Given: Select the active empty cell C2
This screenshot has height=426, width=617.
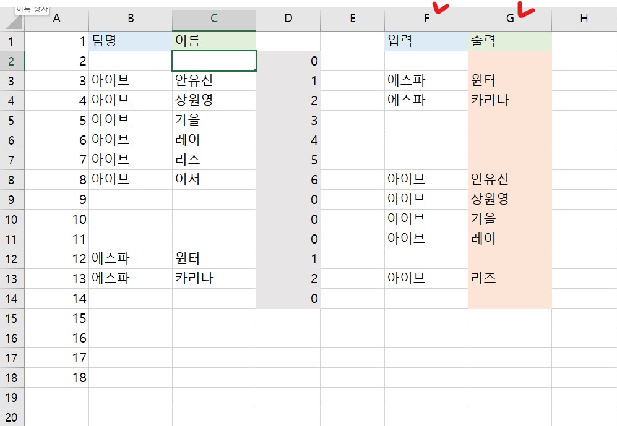Looking at the screenshot, I should tap(214, 61).
